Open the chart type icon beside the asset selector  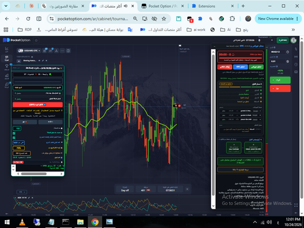point(44,50)
